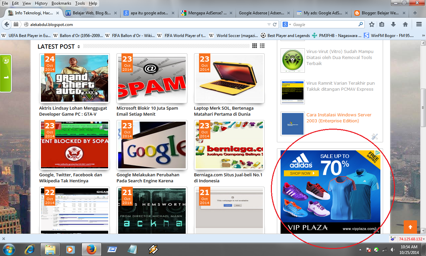426x256 pixels.
Task: Click the Action Center flag tray icon
Action: tap(369, 250)
